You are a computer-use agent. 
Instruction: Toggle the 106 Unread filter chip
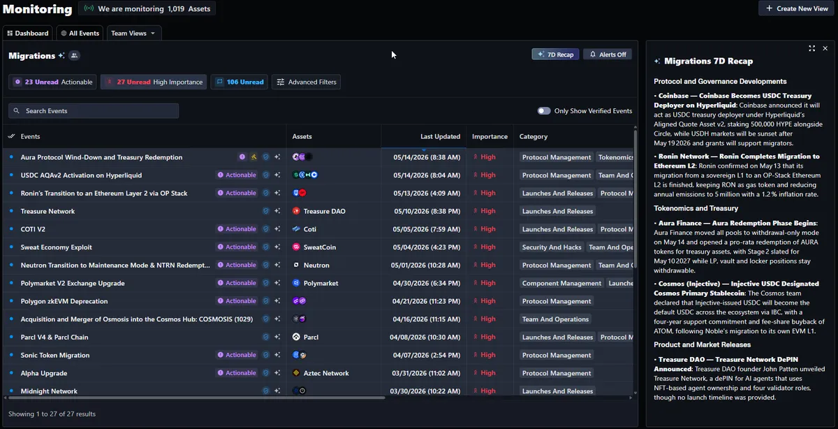tap(240, 82)
